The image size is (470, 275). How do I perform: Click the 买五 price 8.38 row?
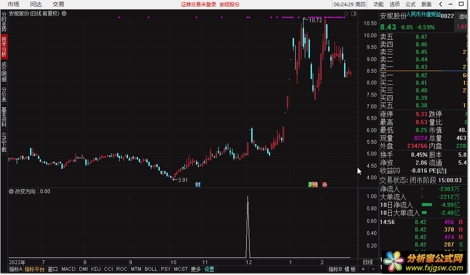423,105
